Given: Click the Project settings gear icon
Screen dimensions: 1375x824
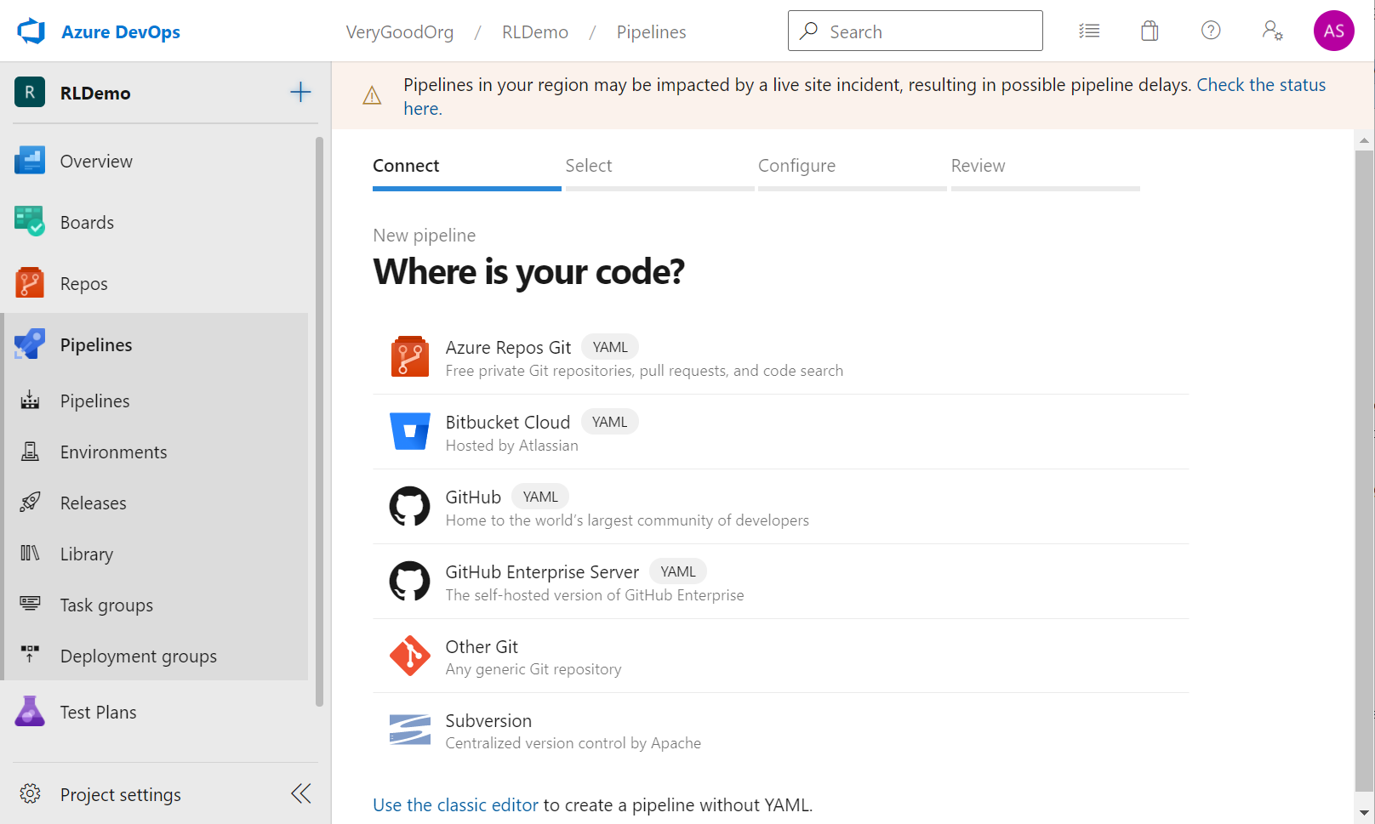Looking at the screenshot, I should (30, 793).
